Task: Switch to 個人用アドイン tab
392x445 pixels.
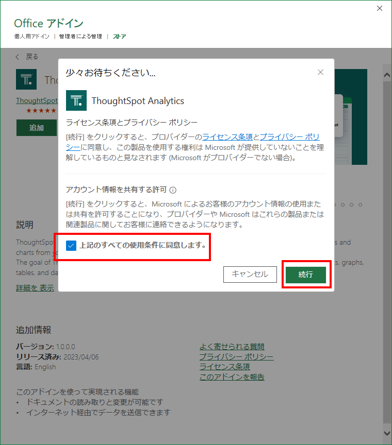Action: [x=32, y=37]
